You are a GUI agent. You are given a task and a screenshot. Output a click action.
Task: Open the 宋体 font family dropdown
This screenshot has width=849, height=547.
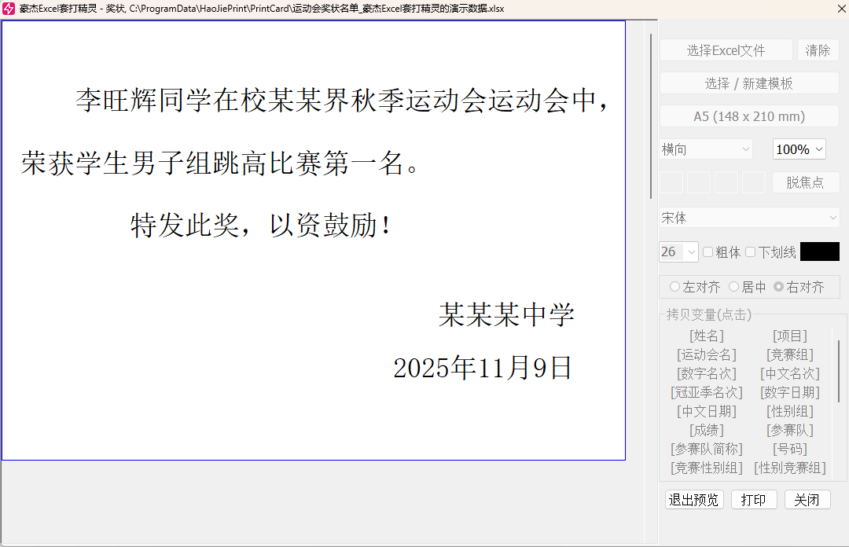pos(748,217)
